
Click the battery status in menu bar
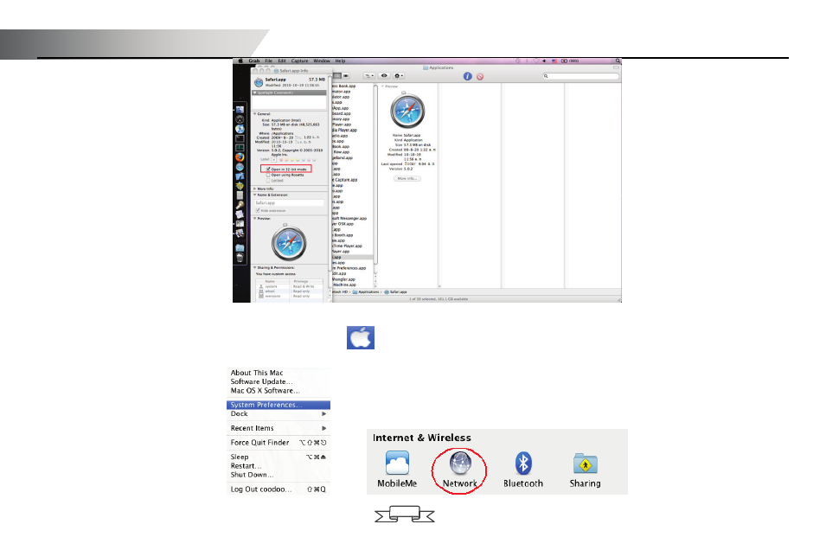pyautogui.click(x=570, y=61)
